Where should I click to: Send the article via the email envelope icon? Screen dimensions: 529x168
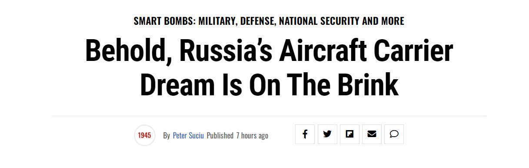pyautogui.click(x=372, y=134)
